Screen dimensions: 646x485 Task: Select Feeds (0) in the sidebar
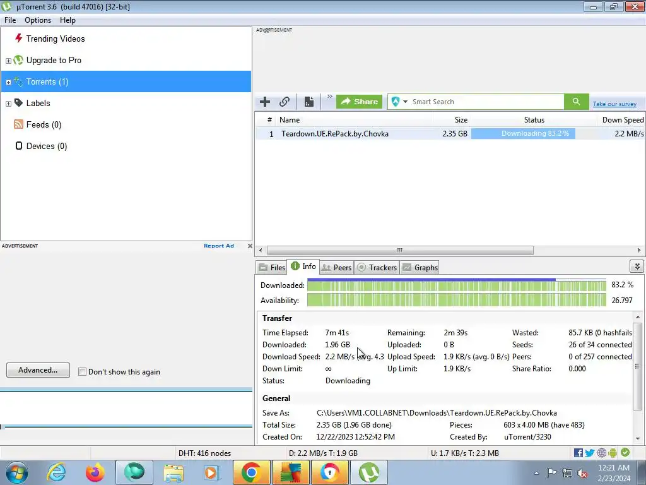pos(44,124)
